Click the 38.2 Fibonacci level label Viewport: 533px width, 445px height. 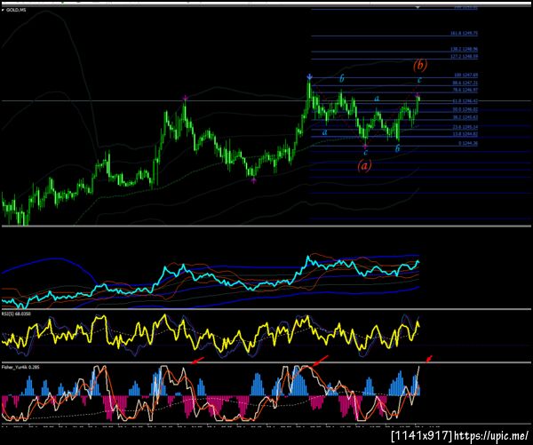465,117
